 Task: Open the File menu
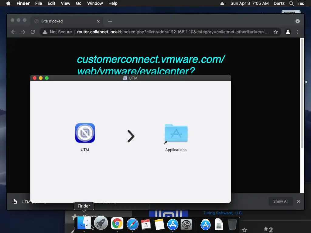[39, 3]
